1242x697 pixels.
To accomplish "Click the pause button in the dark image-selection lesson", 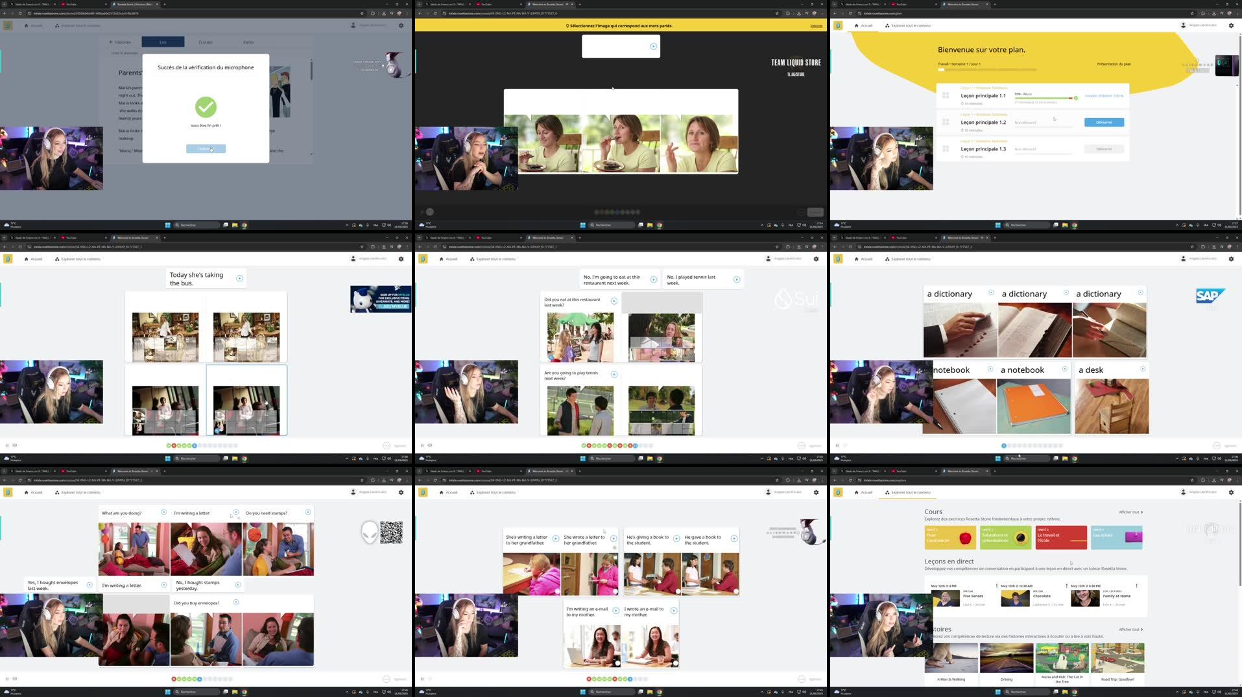I will [422, 212].
